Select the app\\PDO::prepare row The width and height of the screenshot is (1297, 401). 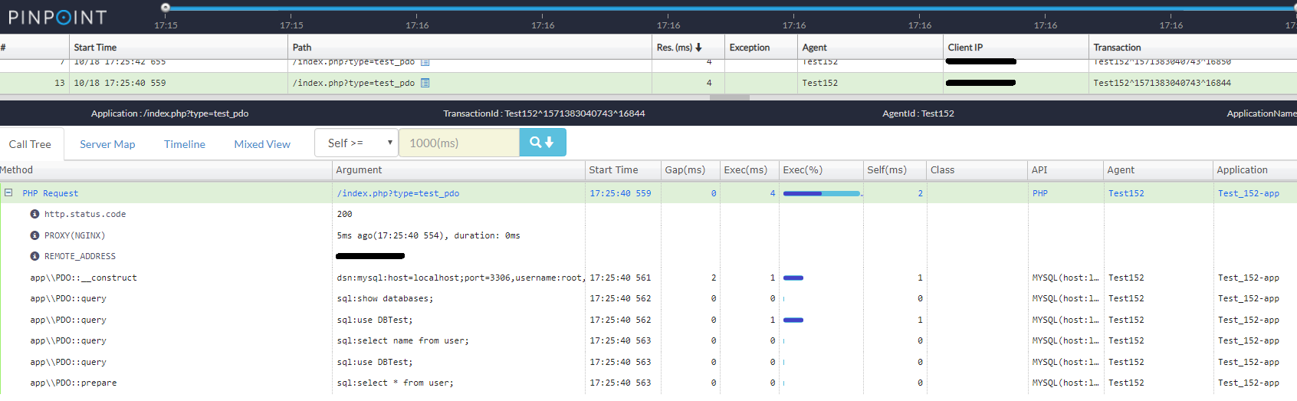click(x=648, y=383)
